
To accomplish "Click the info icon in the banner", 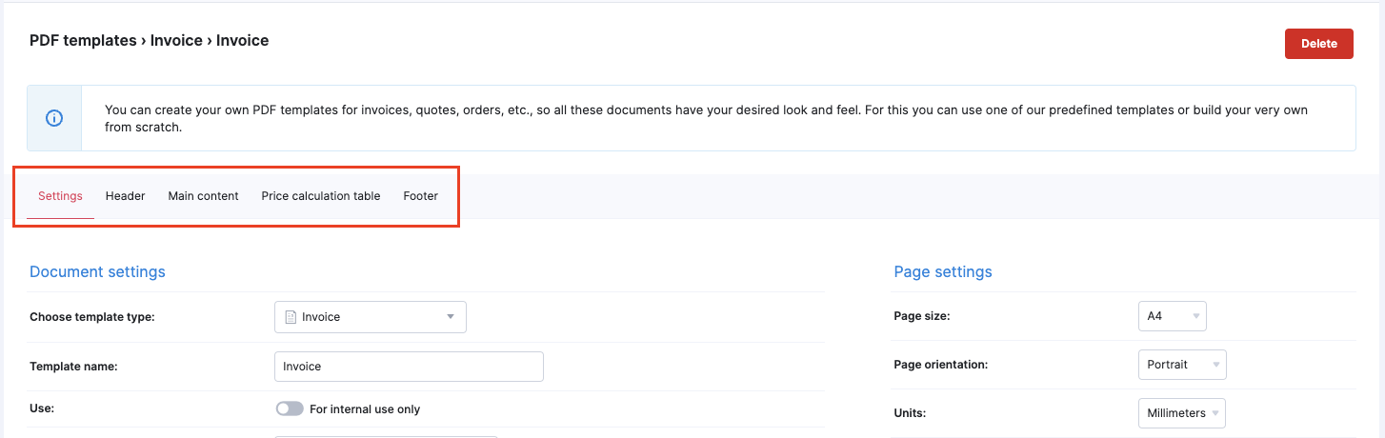I will [54, 118].
